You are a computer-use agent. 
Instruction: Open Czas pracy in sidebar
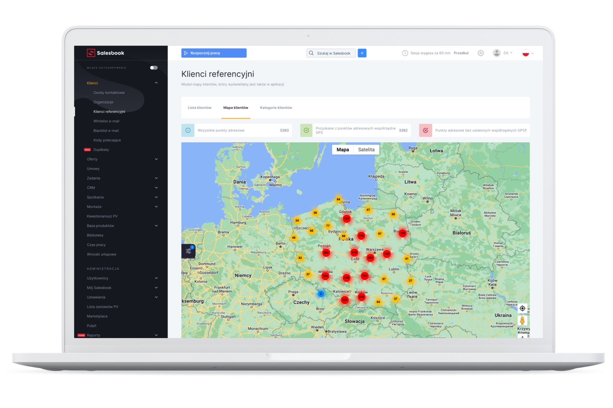[x=96, y=245]
